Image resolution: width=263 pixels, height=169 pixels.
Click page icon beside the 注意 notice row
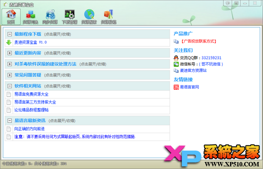(9, 137)
